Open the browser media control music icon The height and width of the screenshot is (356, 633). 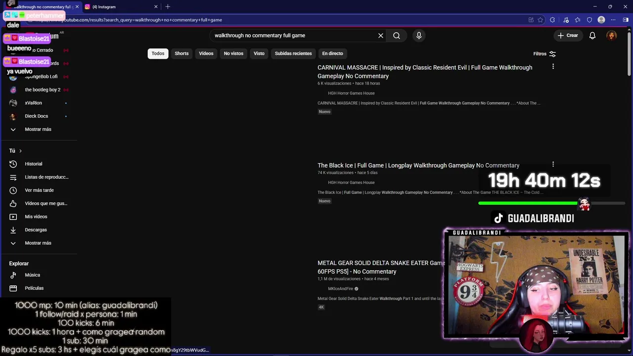coord(566,20)
